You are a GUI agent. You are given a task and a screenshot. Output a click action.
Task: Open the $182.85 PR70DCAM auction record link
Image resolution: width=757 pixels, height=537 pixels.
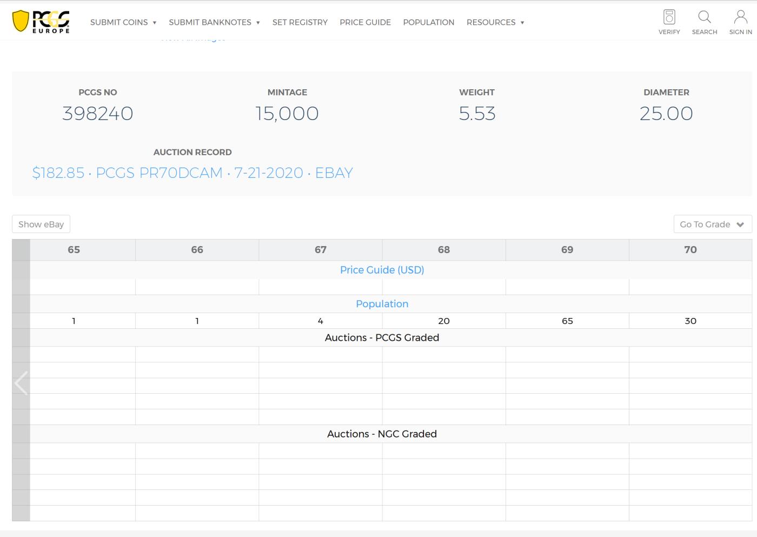tap(192, 173)
